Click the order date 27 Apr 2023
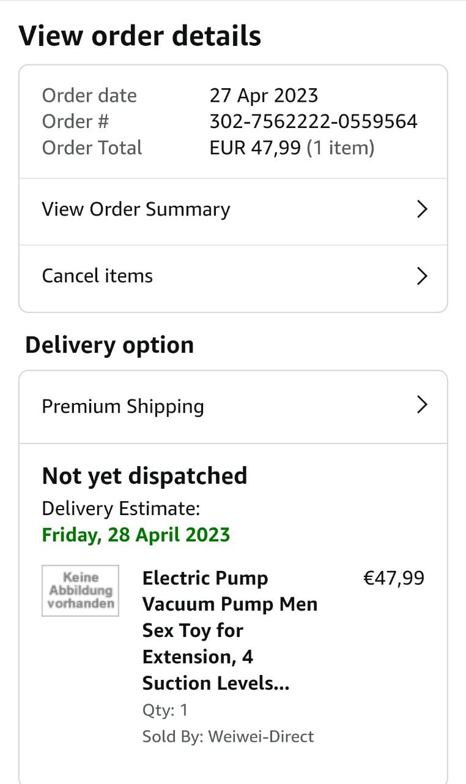Viewport: 466px width, 784px height. point(264,96)
